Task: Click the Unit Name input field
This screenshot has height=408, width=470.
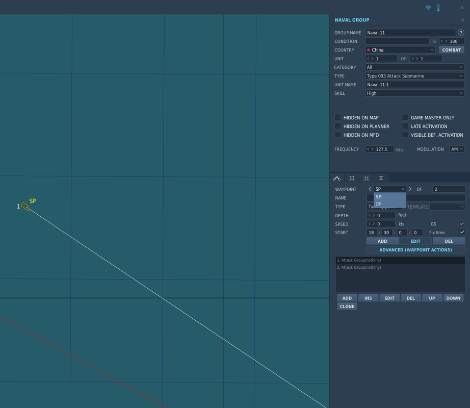Action: pos(414,85)
